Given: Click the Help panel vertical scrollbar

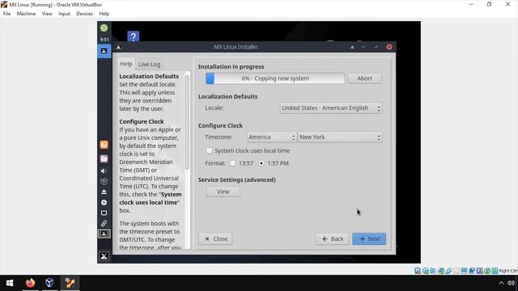Looking at the screenshot, I should click(x=187, y=122).
